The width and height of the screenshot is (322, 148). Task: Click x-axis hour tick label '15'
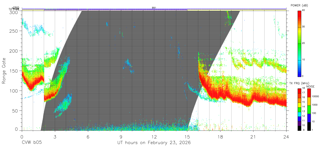click(187, 137)
